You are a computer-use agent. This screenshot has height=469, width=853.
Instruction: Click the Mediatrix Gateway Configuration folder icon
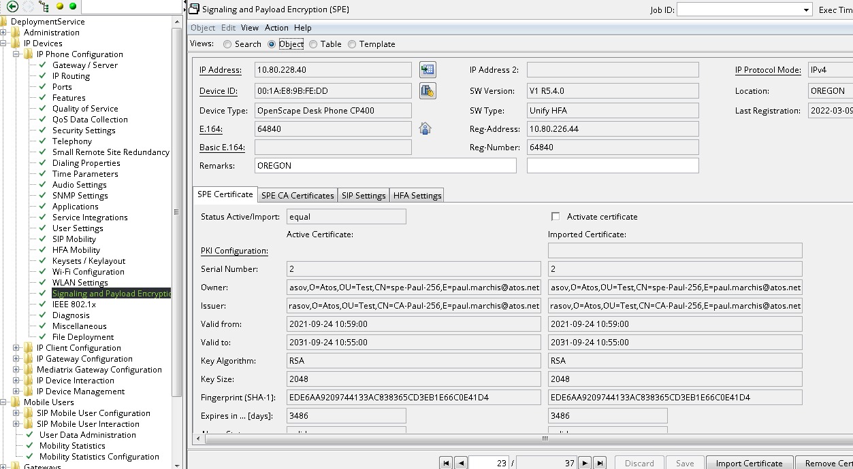(x=29, y=370)
